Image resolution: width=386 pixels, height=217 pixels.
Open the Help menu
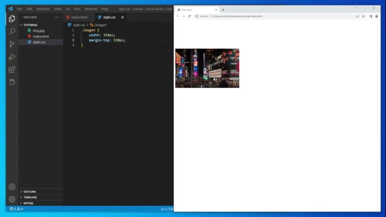[105, 9]
